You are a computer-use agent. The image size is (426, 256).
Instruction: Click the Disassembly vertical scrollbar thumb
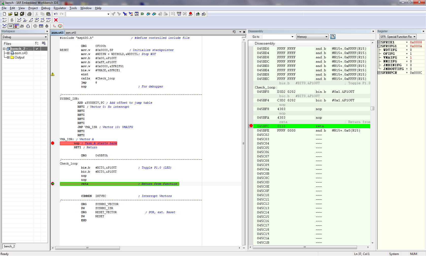pos(372,108)
